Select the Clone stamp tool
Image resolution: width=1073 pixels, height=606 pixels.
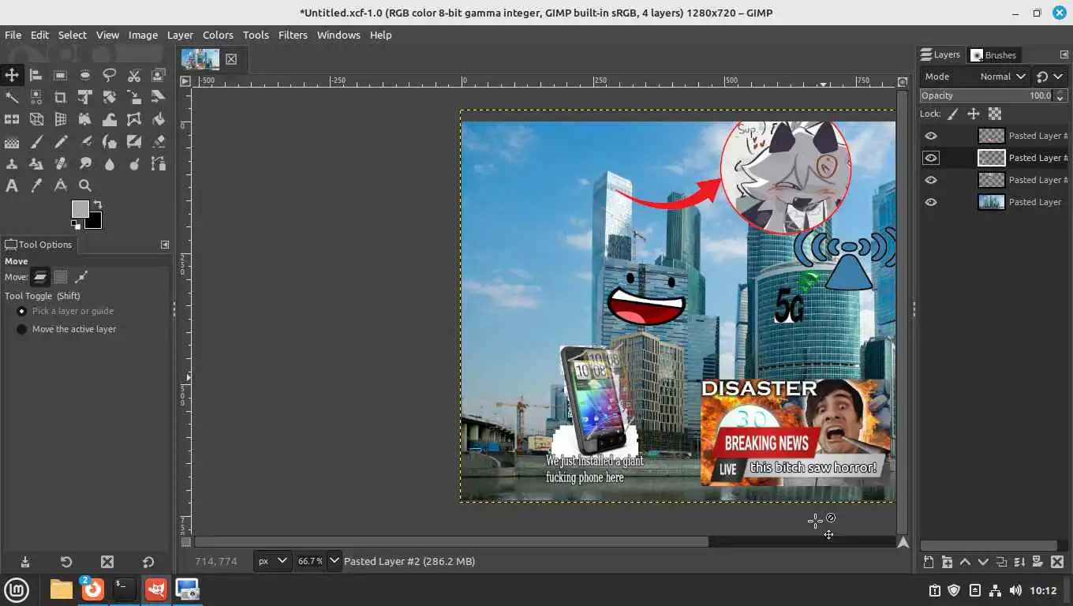click(11, 164)
